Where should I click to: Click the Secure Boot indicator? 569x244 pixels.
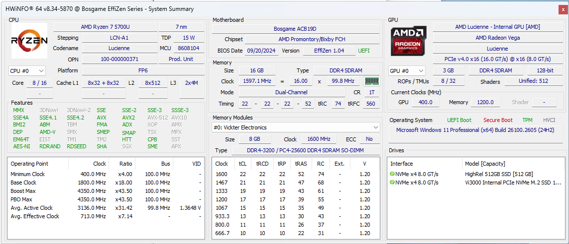click(498, 120)
